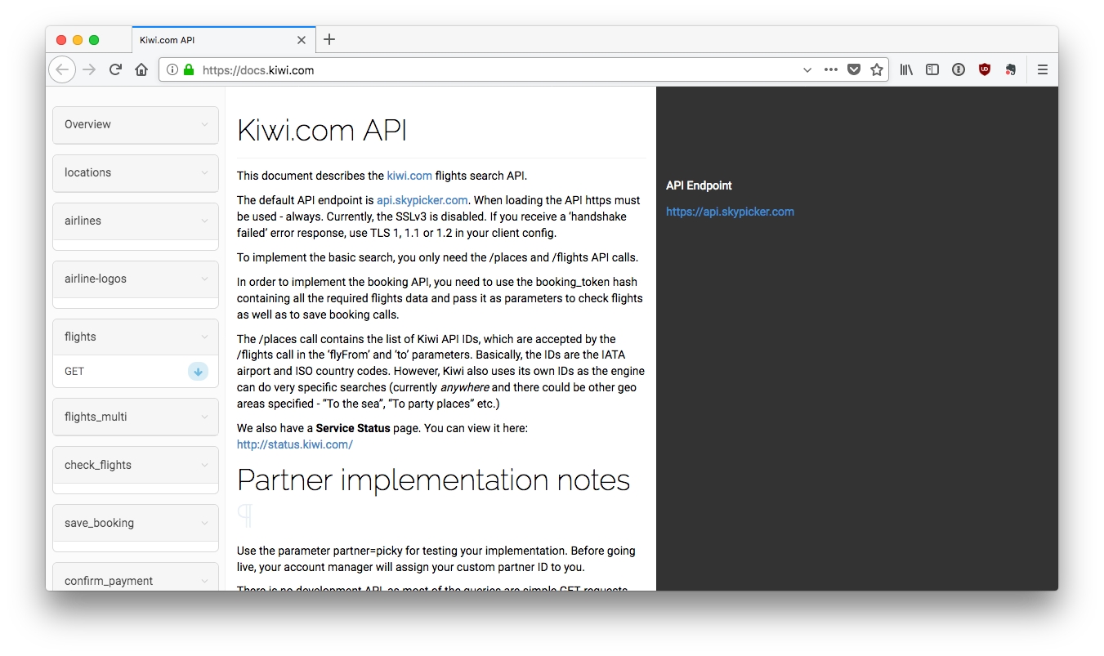
Task: Open the Evernote clipper extension
Action: 1011,70
